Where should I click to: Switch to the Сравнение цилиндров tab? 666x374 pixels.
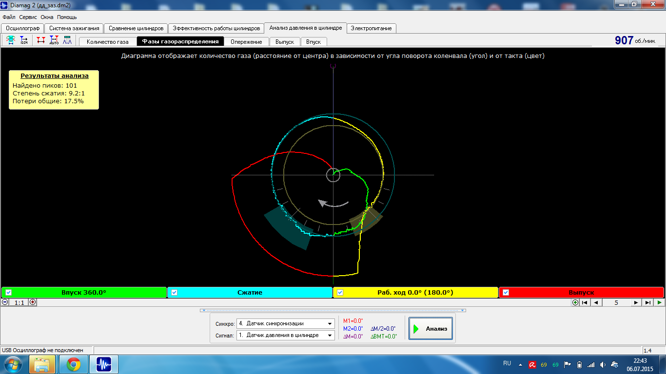tap(136, 28)
